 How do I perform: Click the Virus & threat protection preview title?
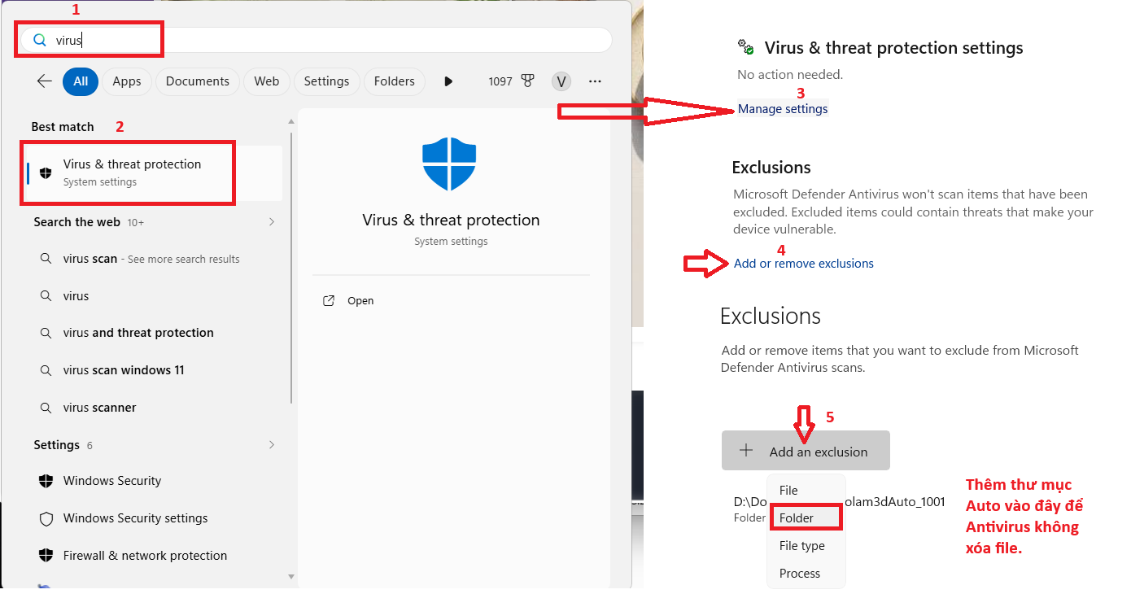[451, 221]
